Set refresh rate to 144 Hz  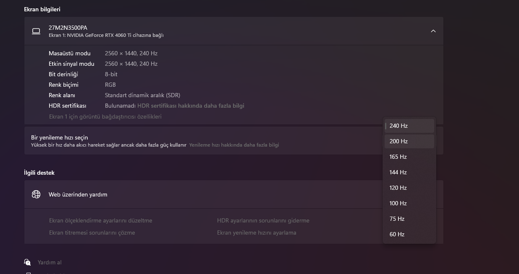click(x=409, y=172)
